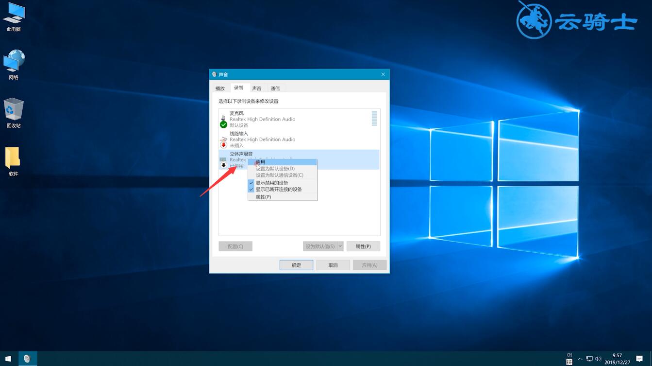Open the network icon in the system tray
652x366 pixels.
[x=589, y=359]
